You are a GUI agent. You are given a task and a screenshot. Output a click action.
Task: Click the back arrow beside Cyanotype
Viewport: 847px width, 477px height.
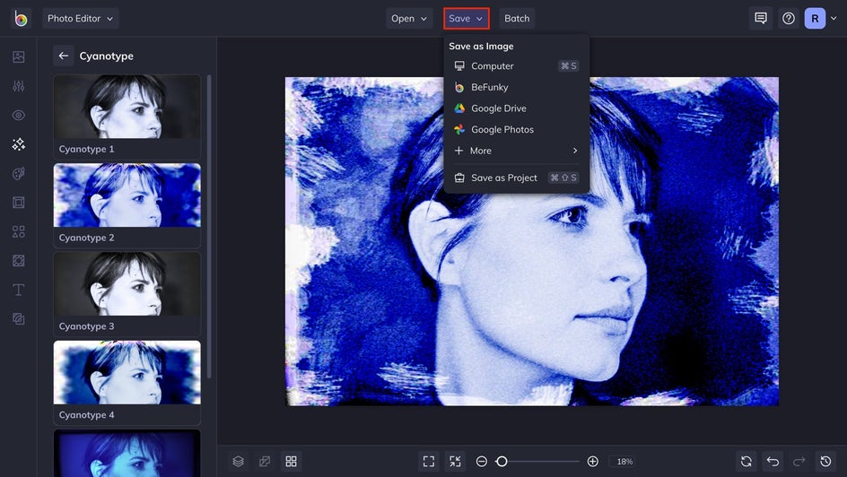[64, 56]
